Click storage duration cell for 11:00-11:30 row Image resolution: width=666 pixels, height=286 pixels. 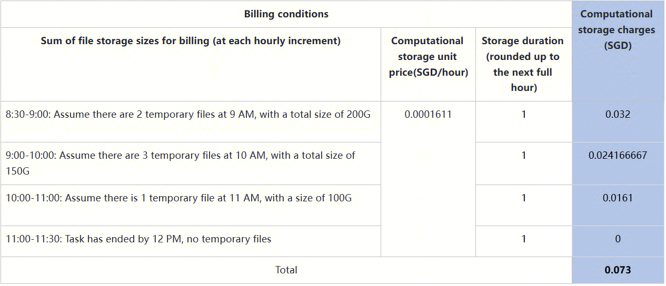523,239
